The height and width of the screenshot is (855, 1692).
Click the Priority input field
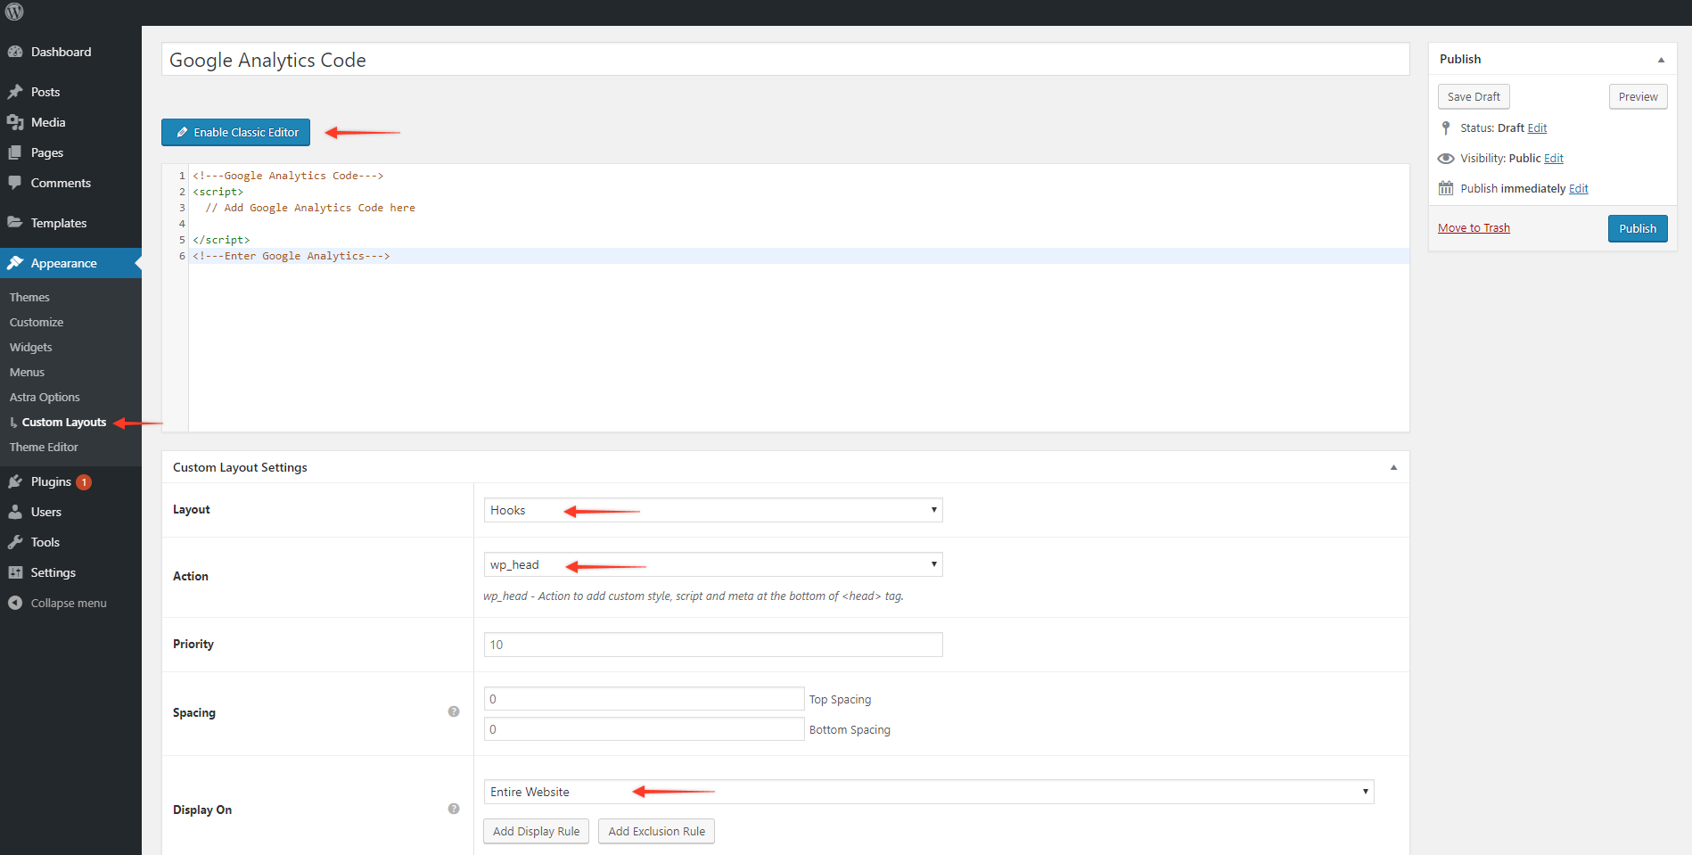click(x=713, y=645)
